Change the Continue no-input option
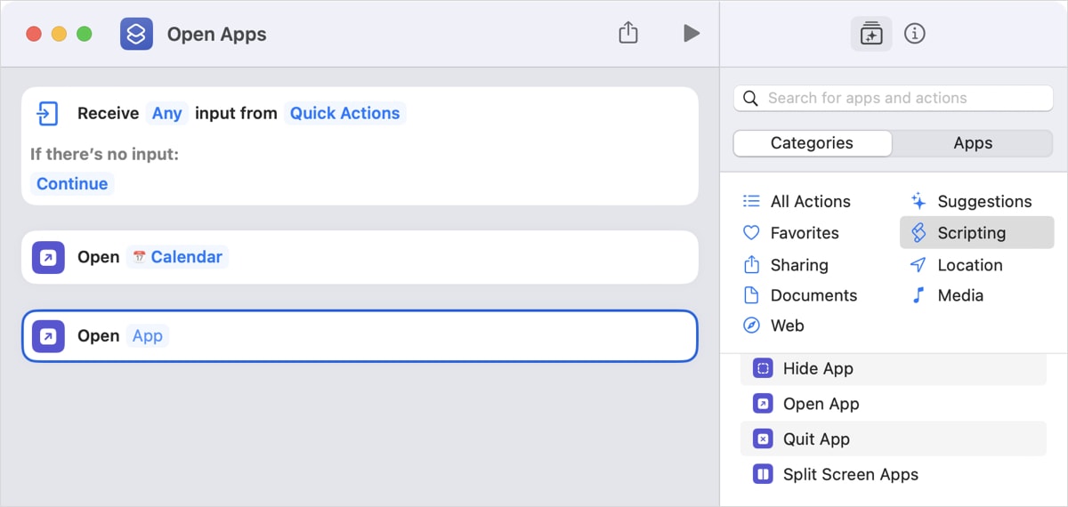This screenshot has width=1068, height=507. (72, 183)
